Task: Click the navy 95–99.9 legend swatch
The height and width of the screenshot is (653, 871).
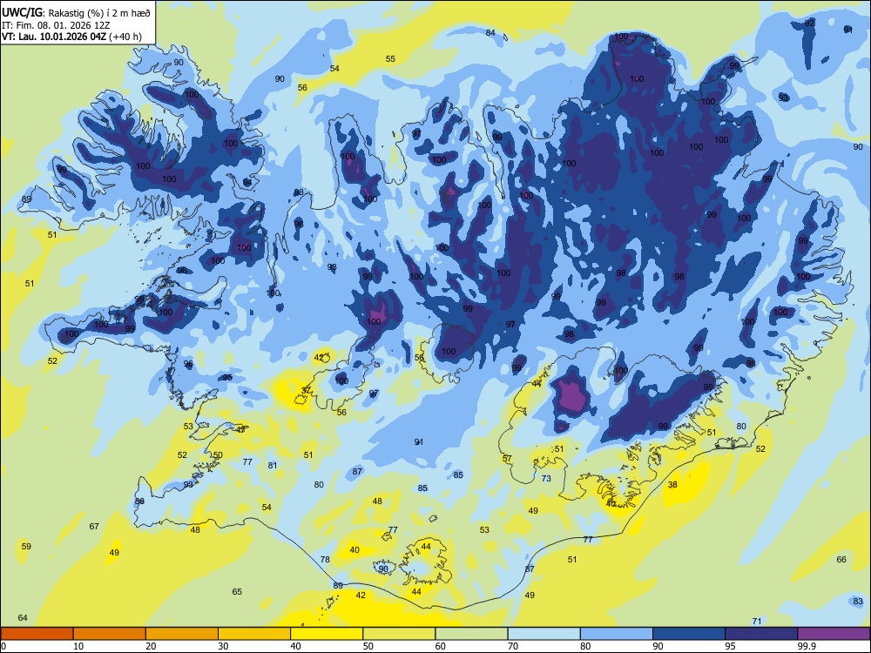Action: pyautogui.click(x=761, y=634)
